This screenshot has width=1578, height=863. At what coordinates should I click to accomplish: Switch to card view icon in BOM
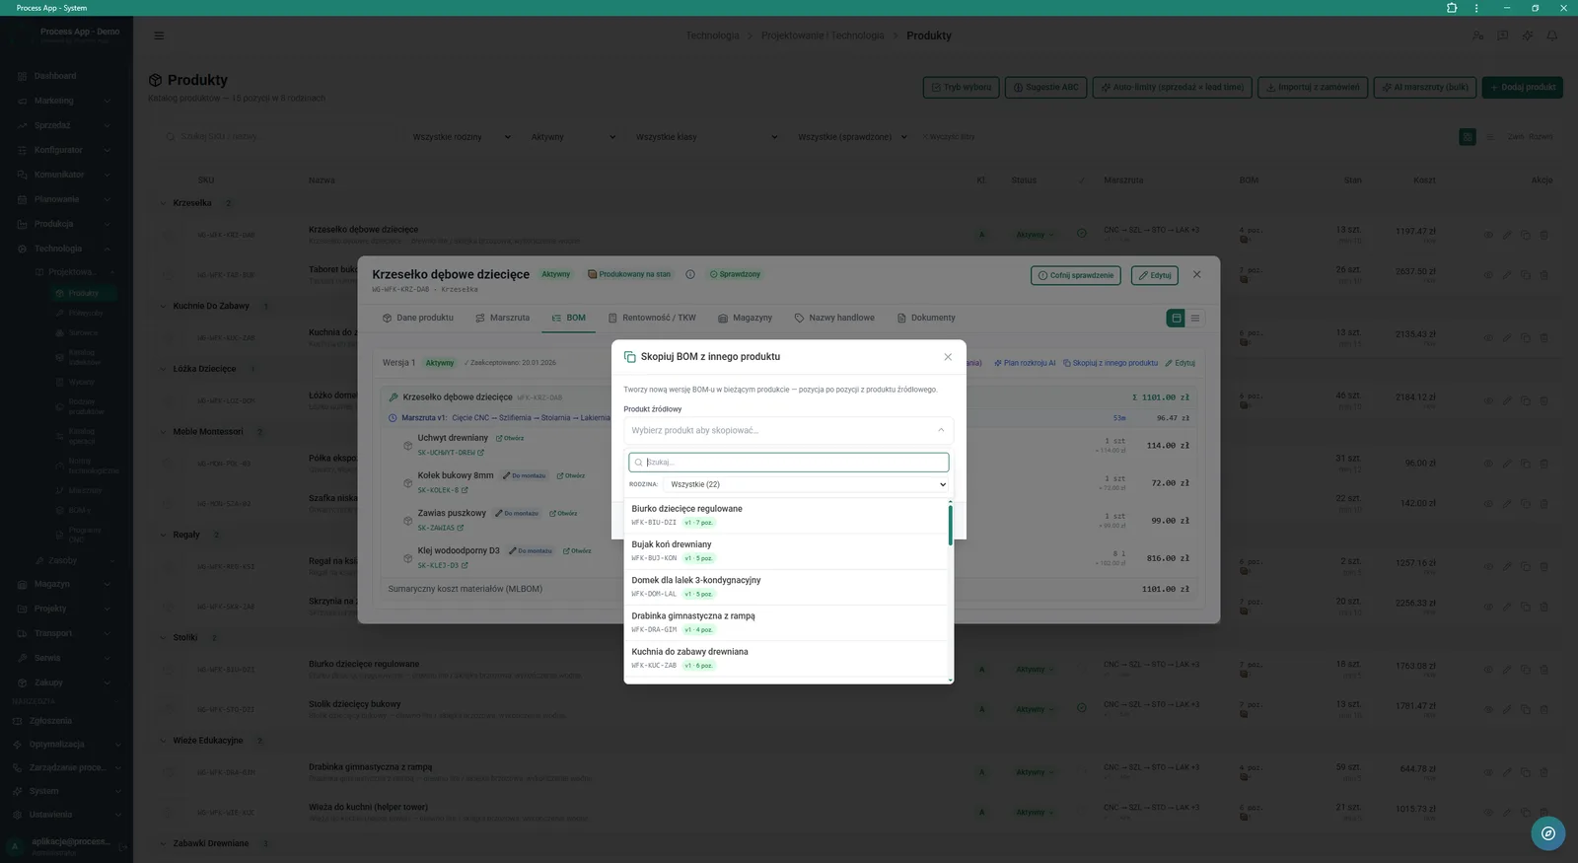point(1176,318)
